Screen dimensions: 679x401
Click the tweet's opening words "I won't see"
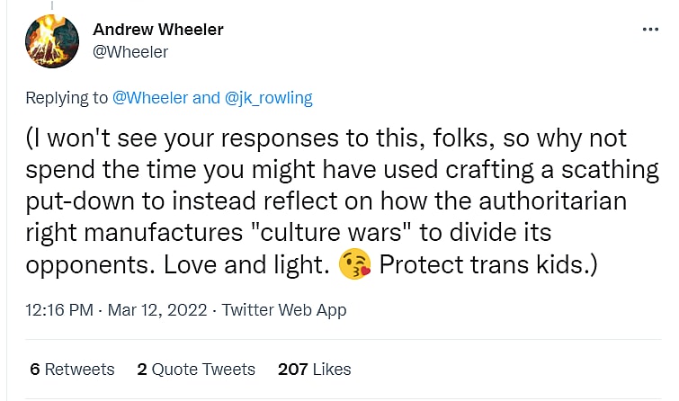pyautogui.click(x=90, y=139)
